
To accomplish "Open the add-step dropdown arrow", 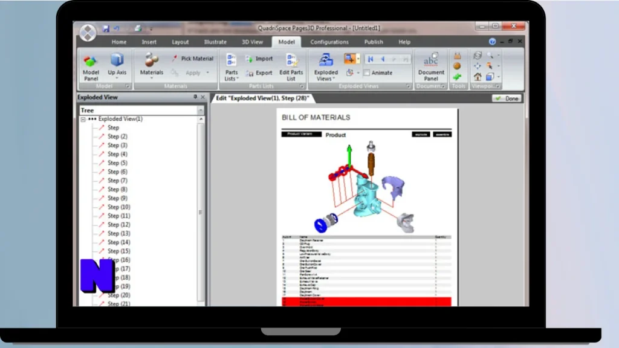I will 358,59.
